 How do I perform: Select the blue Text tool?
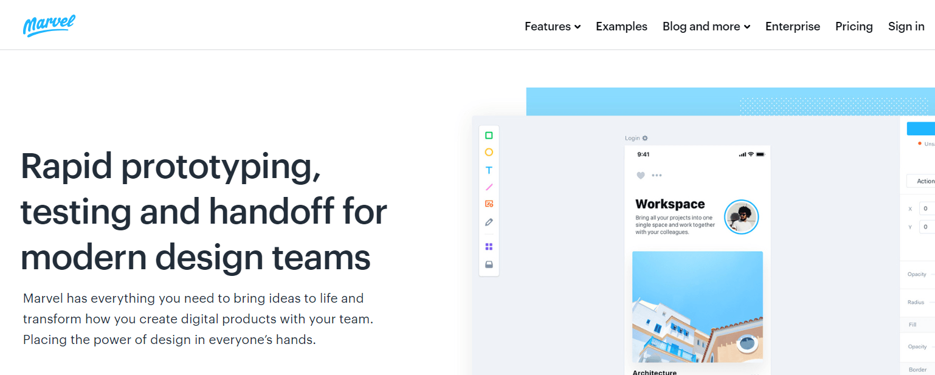489,170
